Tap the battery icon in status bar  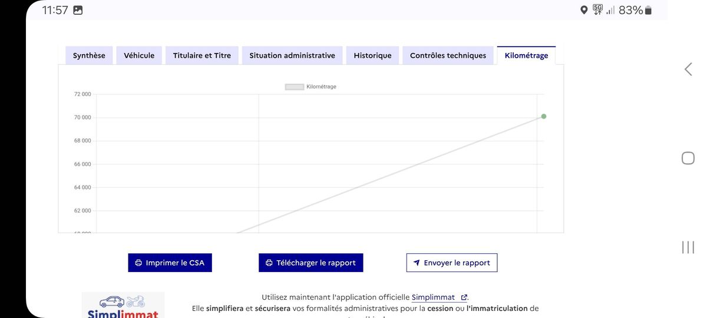[x=648, y=10]
